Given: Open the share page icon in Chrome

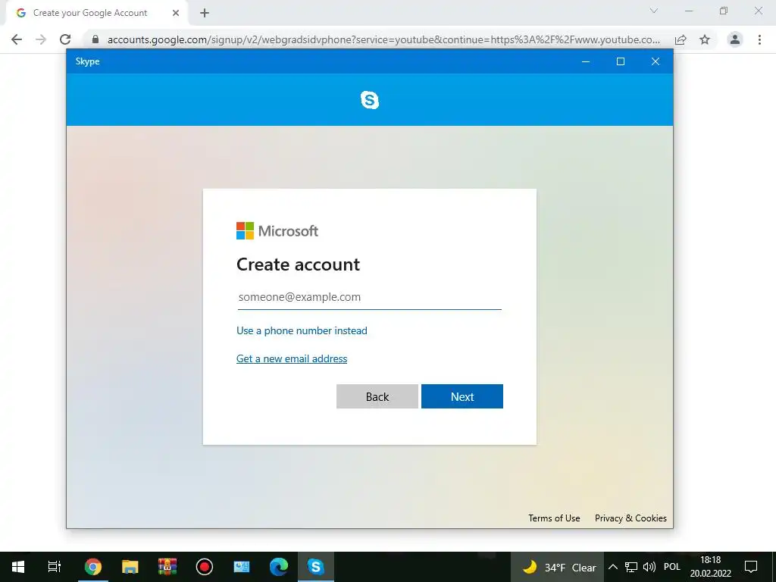Looking at the screenshot, I should (x=681, y=39).
